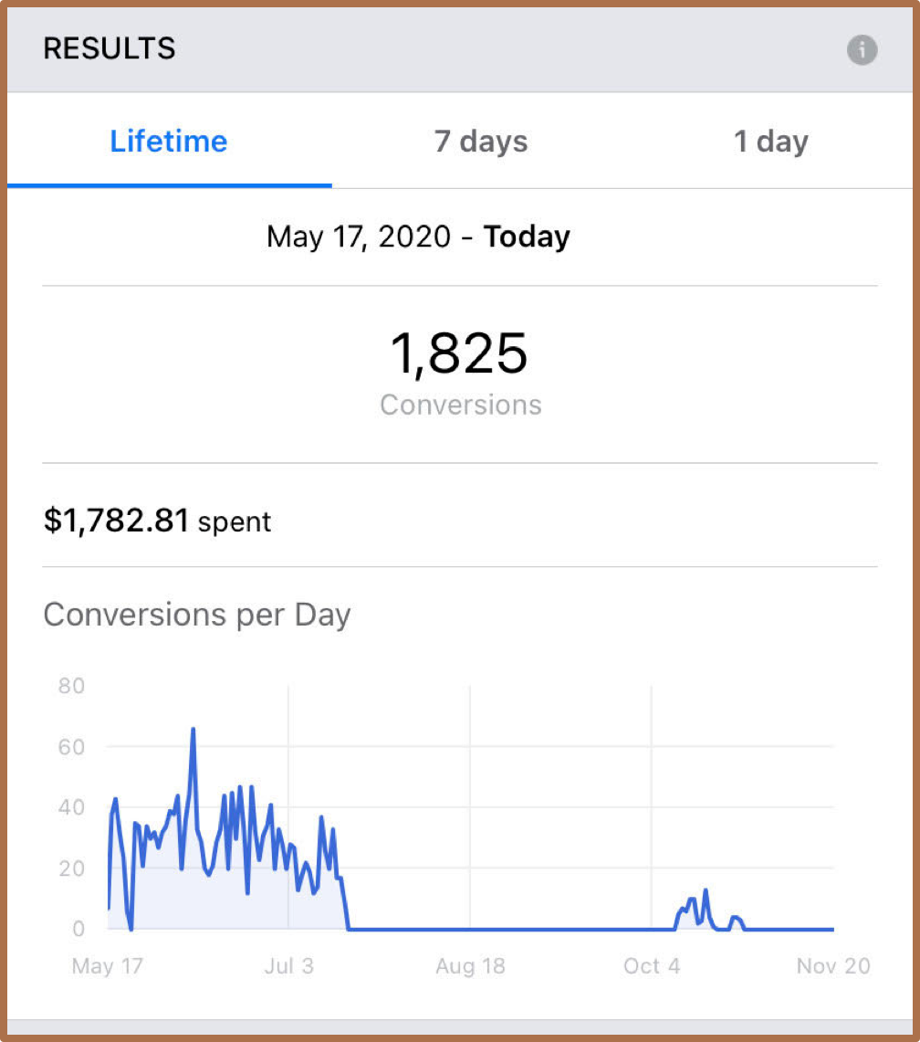Click the info icon in Results header
This screenshot has height=1042, width=920.
pyautogui.click(x=862, y=49)
